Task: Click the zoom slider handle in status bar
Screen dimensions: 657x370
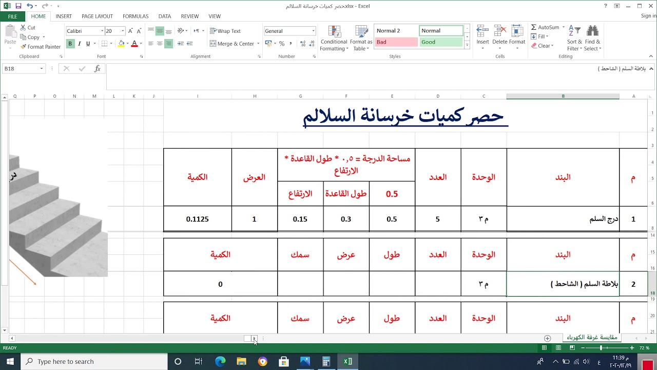Action: pos(601,348)
